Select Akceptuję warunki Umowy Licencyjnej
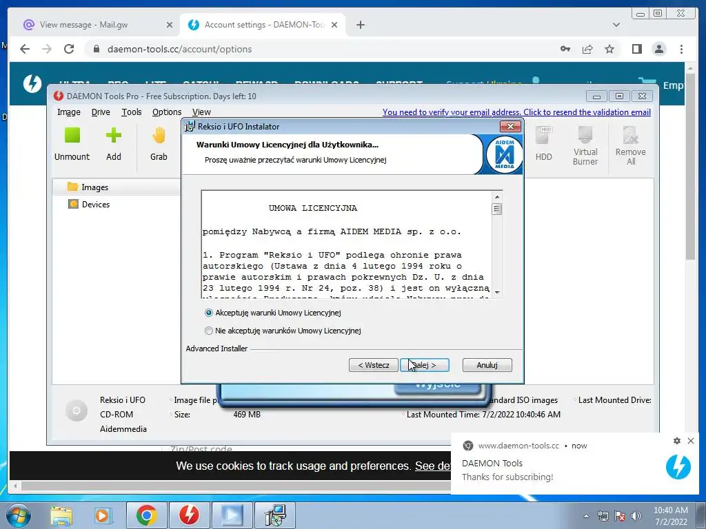The width and height of the screenshot is (706, 529). (273, 313)
